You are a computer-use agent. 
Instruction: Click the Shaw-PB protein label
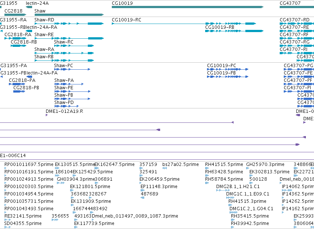pyautogui.click(x=64, y=96)
